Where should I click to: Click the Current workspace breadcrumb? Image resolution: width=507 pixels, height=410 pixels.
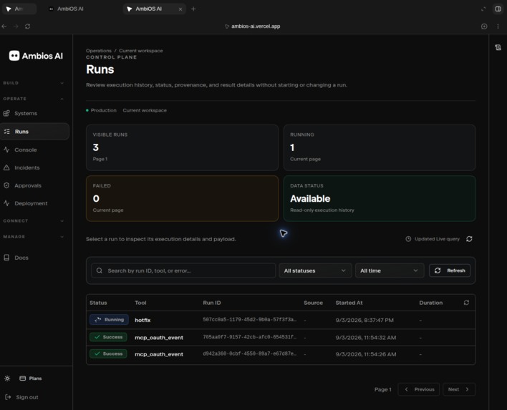[140, 51]
